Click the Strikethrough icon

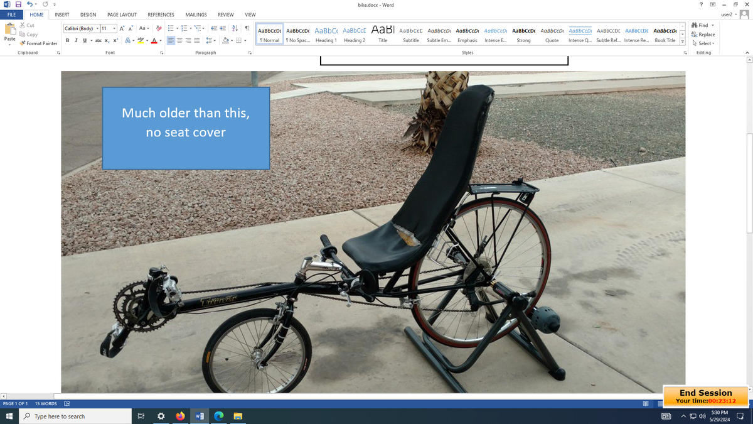click(x=97, y=40)
